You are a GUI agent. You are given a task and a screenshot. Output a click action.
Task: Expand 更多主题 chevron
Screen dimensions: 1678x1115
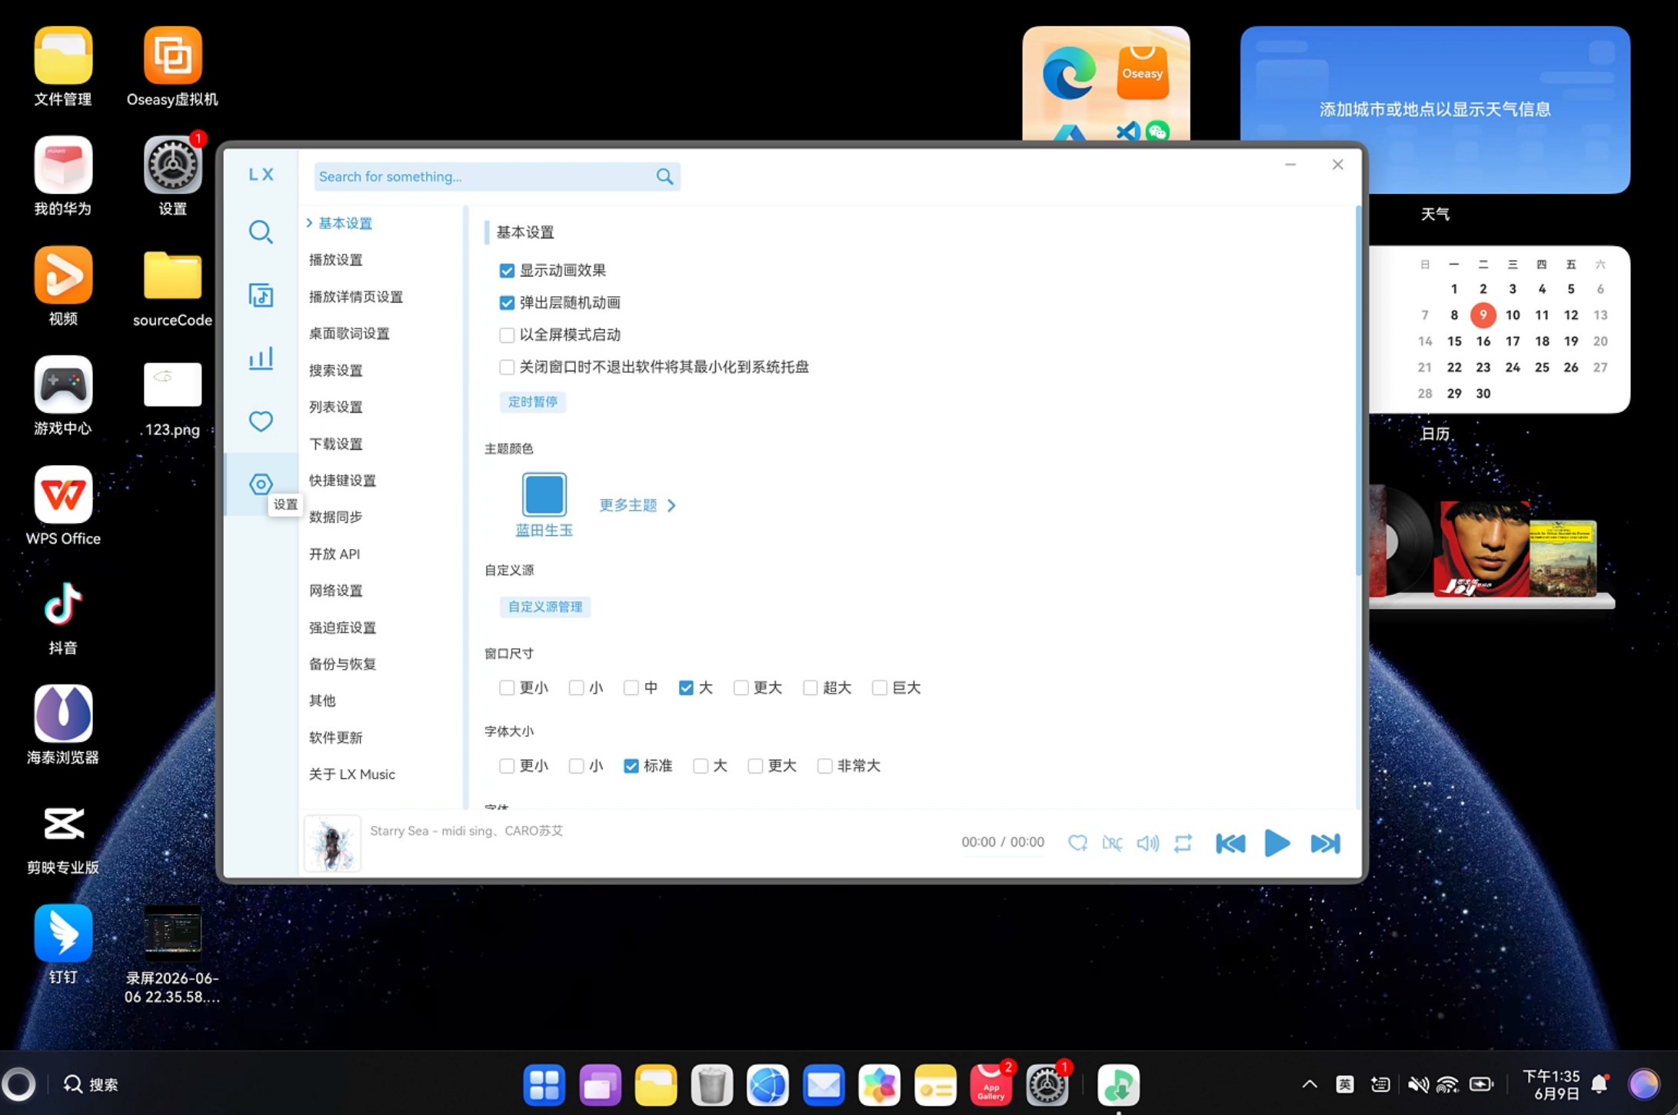click(x=671, y=505)
